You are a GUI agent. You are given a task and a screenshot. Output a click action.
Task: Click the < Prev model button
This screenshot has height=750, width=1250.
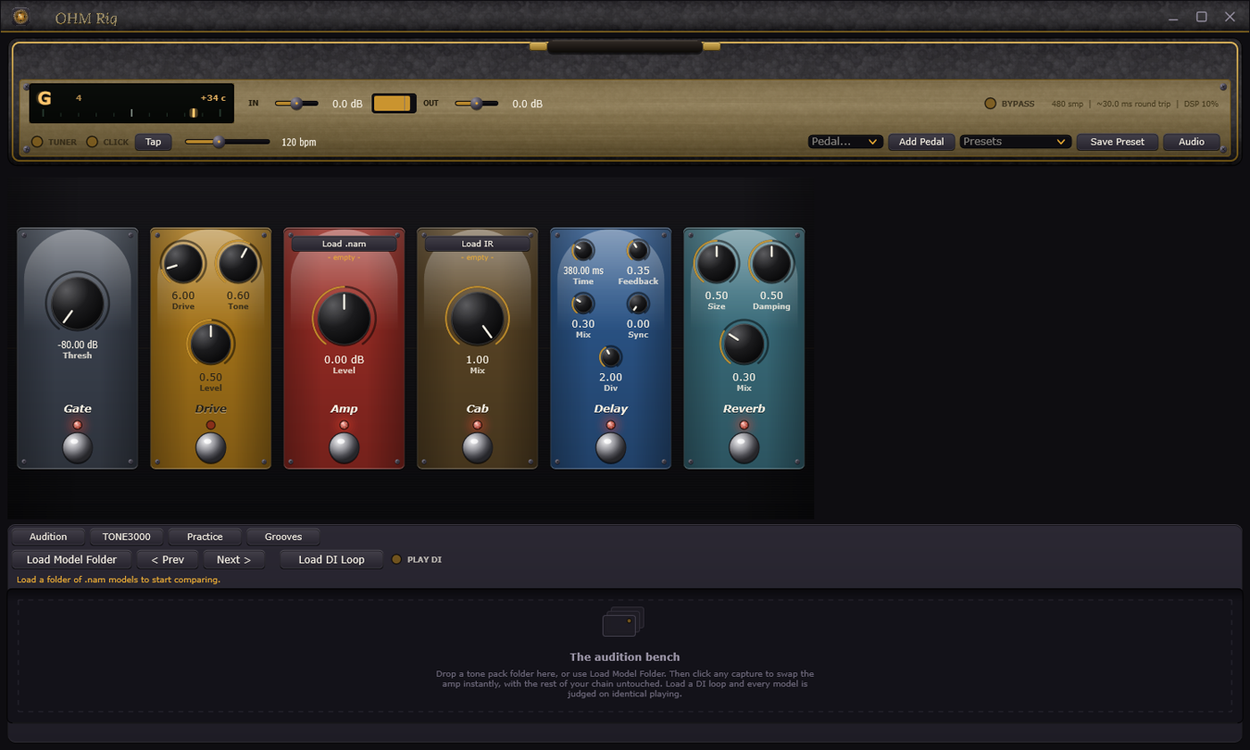pyautogui.click(x=167, y=560)
